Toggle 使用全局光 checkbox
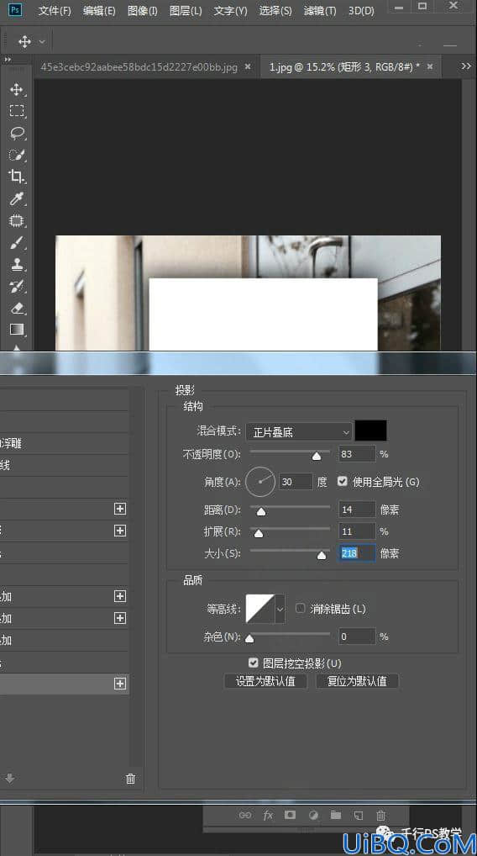This screenshot has width=477, height=856. (343, 481)
